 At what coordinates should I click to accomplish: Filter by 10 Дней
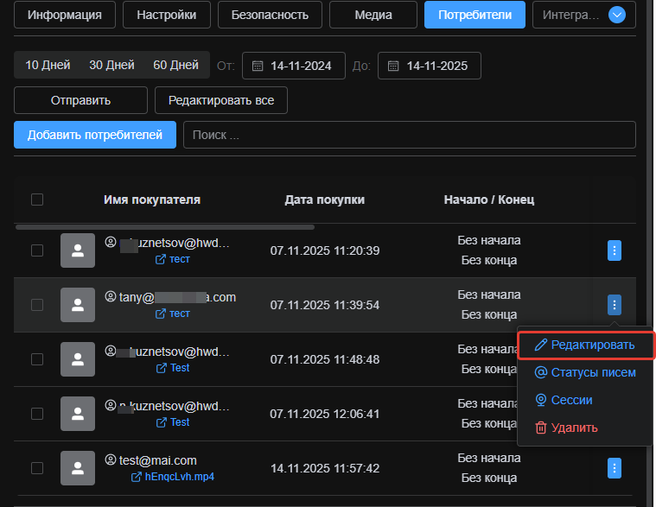[x=48, y=65]
